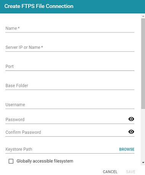The width and height of the screenshot is (145, 175).
Task: Click the scrollbar up arrow
Action: click(143, 16)
